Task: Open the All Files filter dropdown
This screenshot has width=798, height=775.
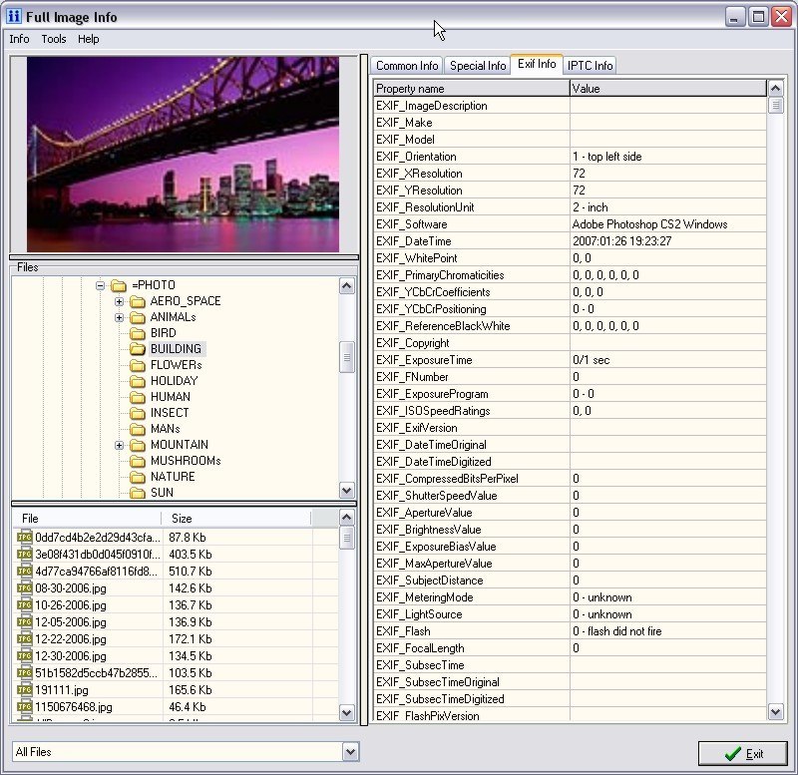Action: 349,752
